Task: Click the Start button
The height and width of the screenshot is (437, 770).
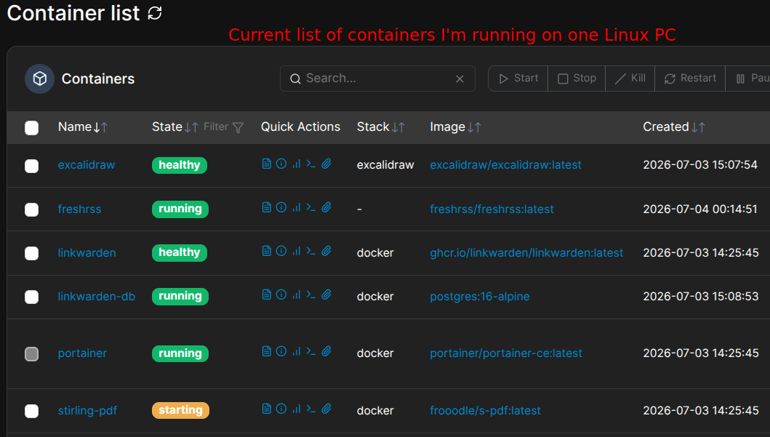Action: (x=518, y=79)
